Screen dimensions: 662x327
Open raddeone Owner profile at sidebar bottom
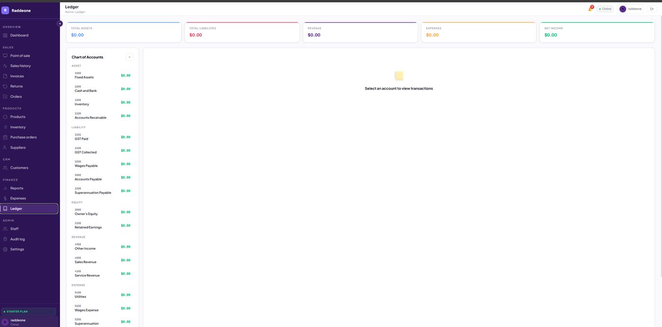tap(30, 322)
